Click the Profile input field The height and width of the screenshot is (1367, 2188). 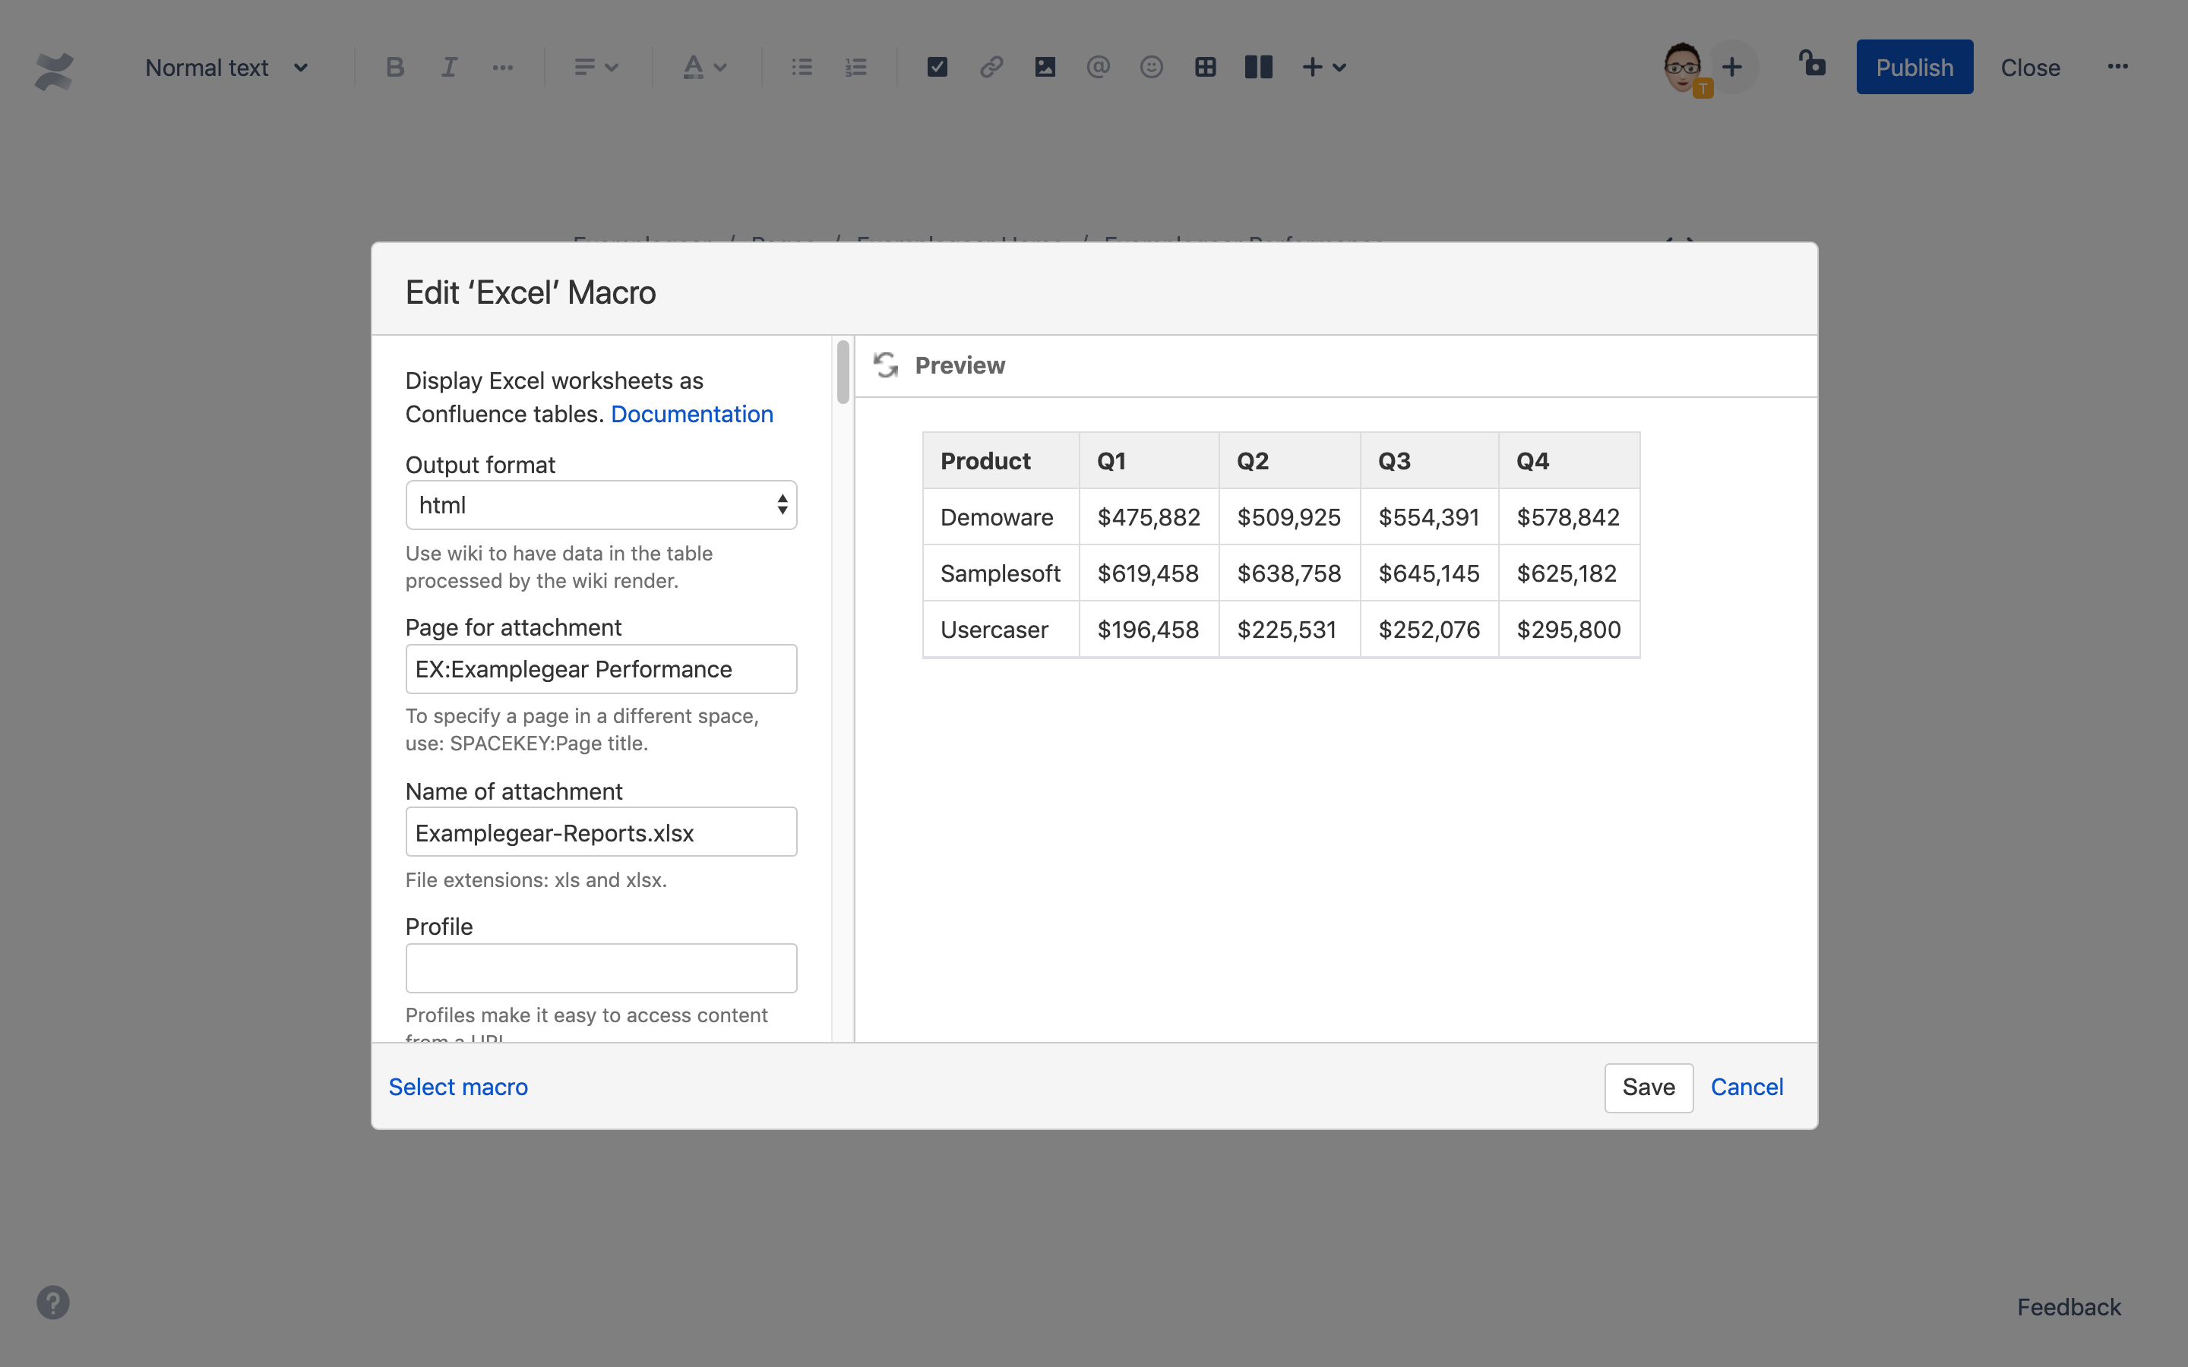[x=600, y=968]
